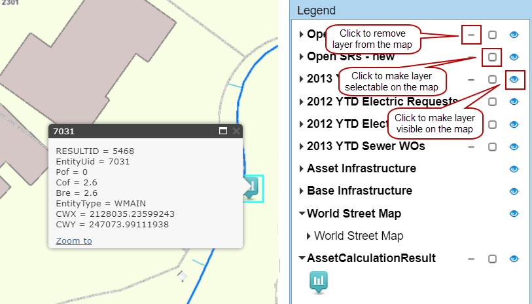532x304 pixels.
Task: Select the AssetCalculationResult label
Action: pyautogui.click(x=371, y=258)
